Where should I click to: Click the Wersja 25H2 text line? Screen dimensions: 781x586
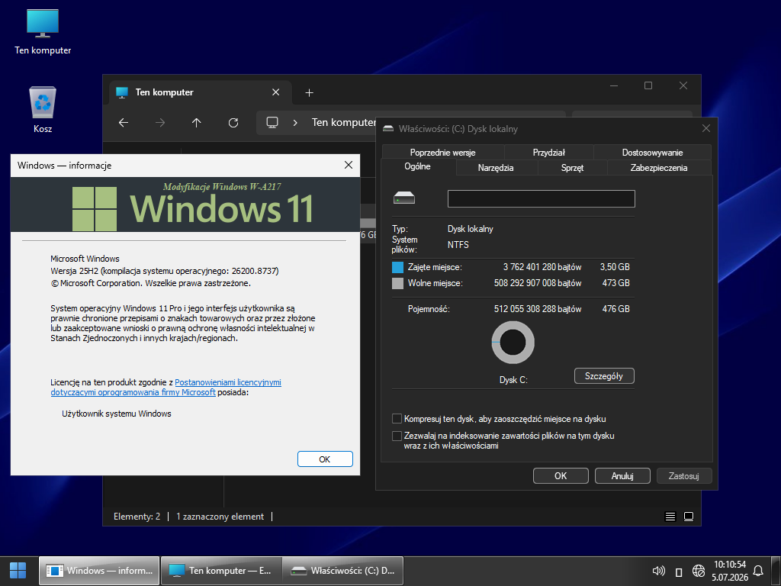point(165,271)
